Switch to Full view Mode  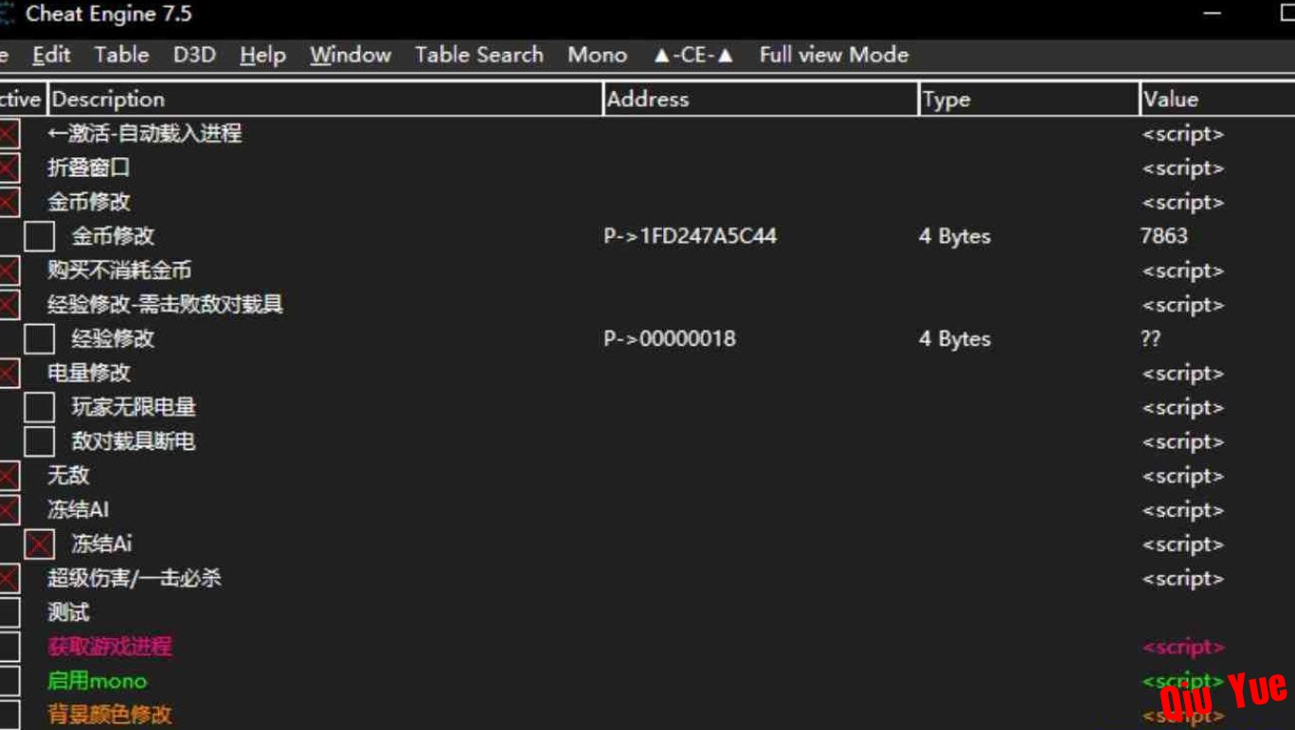click(x=834, y=55)
